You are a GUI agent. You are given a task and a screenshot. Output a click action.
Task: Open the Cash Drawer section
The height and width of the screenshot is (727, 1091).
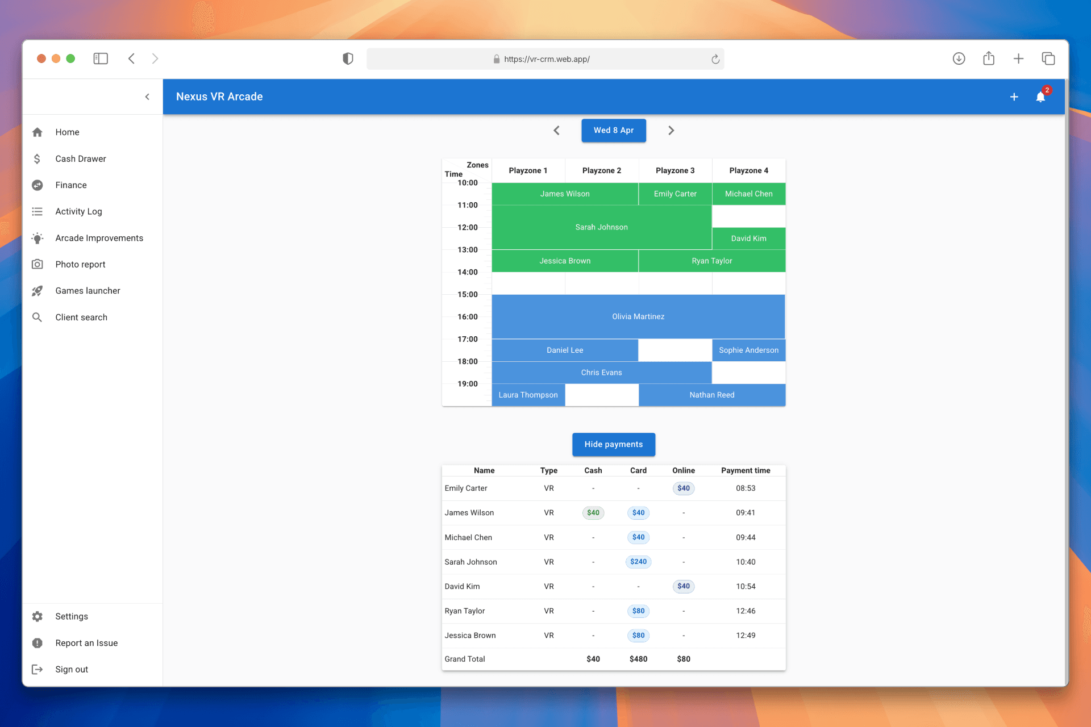pos(80,158)
